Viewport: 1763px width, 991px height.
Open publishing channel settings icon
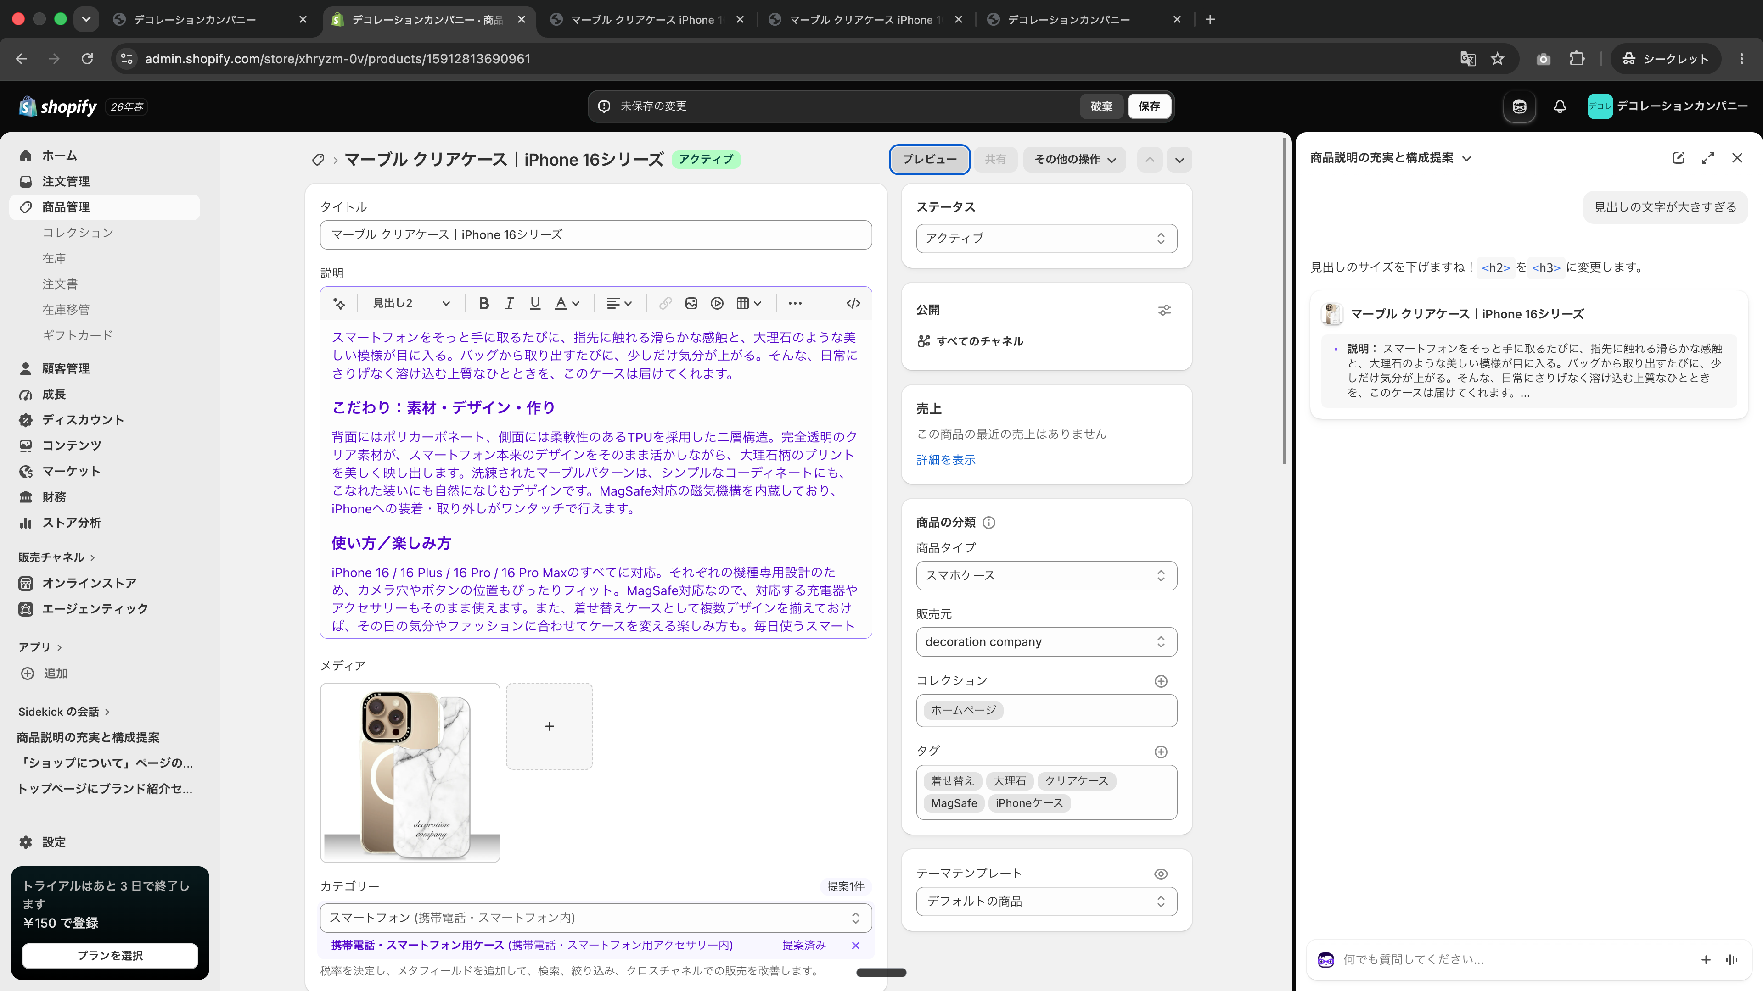point(1164,311)
